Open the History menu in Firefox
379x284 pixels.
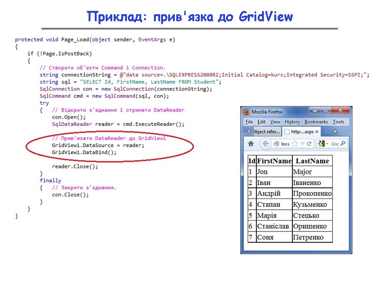292,122
